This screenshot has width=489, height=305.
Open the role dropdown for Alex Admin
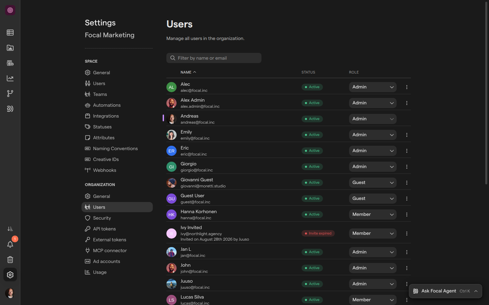click(x=373, y=103)
